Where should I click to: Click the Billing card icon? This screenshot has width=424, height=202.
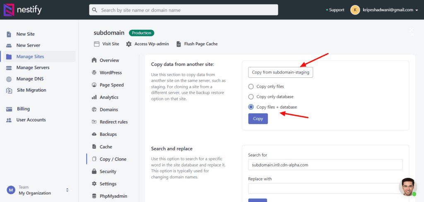[9, 109]
